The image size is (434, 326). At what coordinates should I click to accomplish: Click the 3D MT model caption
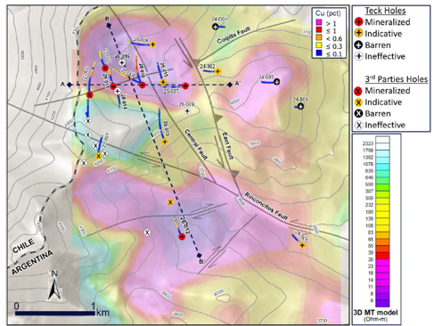coord(375,313)
